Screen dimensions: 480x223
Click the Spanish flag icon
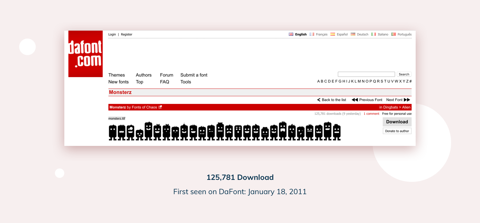point(333,34)
